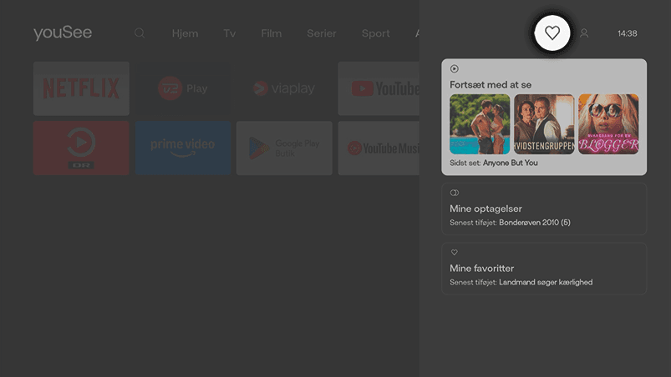The height and width of the screenshot is (377, 671).
Task: Launch the YouTube Music app
Action: tap(379, 148)
